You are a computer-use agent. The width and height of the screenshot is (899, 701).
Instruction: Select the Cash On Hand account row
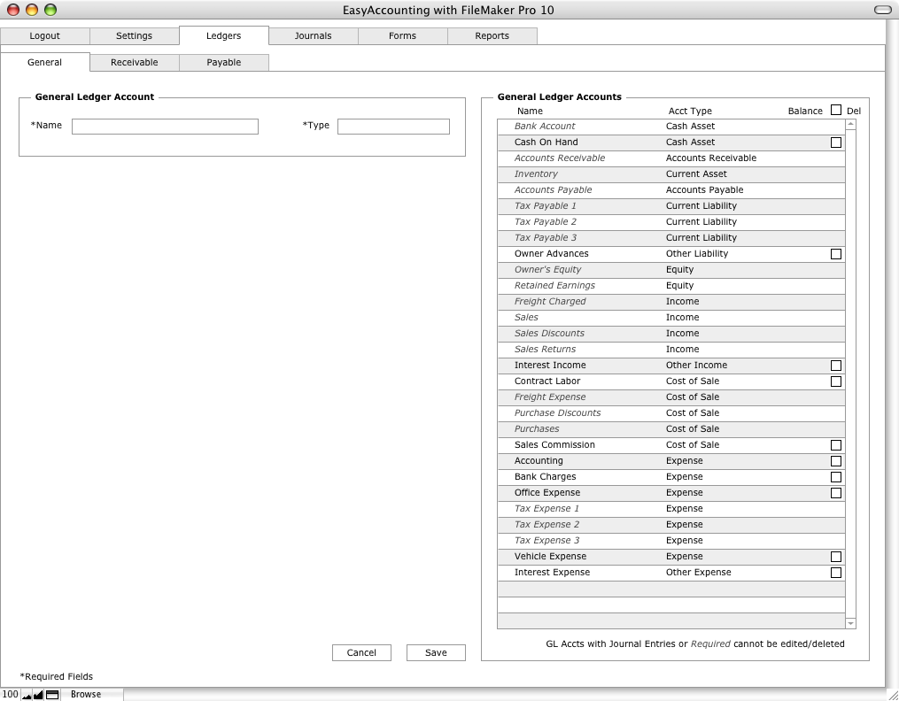(671, 142)
